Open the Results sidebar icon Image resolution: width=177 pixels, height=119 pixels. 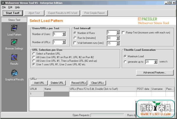tap(14, 57)
